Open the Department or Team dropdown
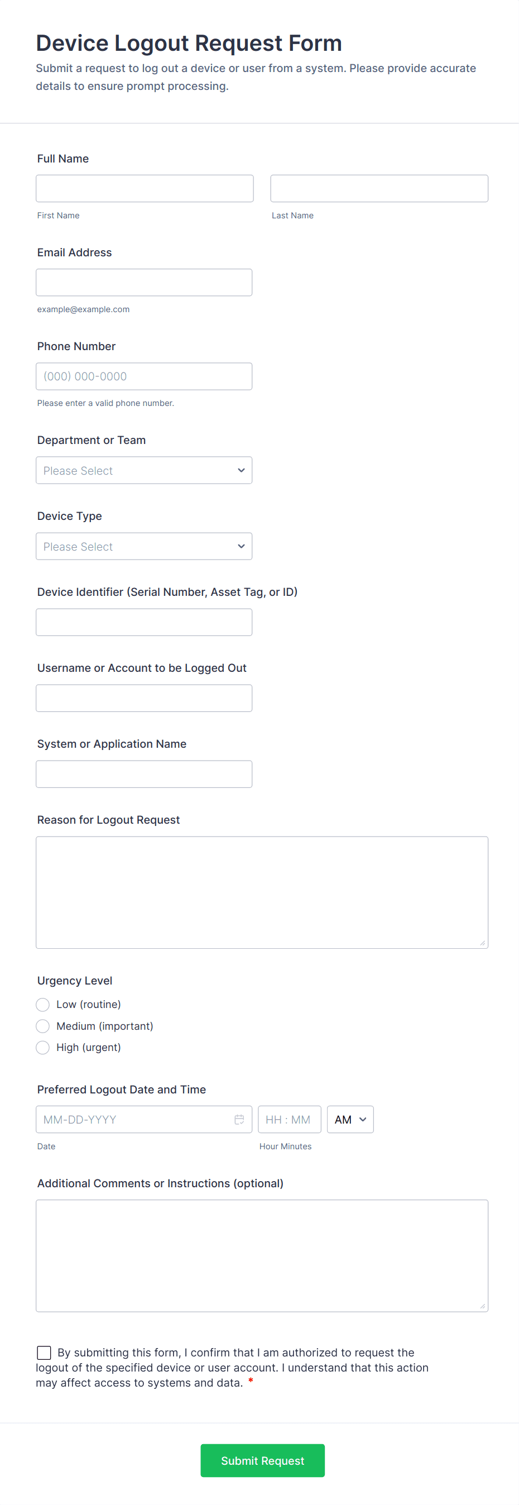 point(143,470)
